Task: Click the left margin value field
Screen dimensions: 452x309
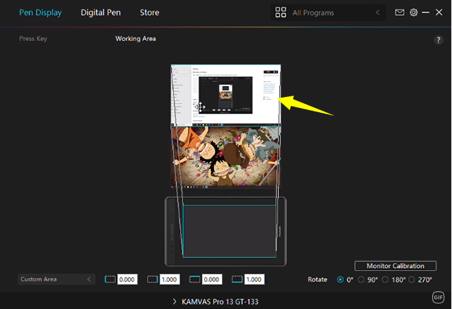Action: click(x=127, y=280)
